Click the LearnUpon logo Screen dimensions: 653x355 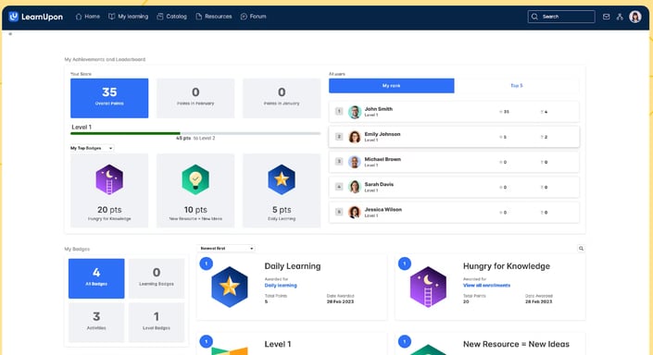36,17
